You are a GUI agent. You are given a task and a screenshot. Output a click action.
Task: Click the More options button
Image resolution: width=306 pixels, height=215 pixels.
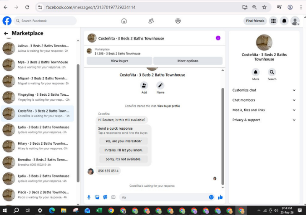(188, 61)
